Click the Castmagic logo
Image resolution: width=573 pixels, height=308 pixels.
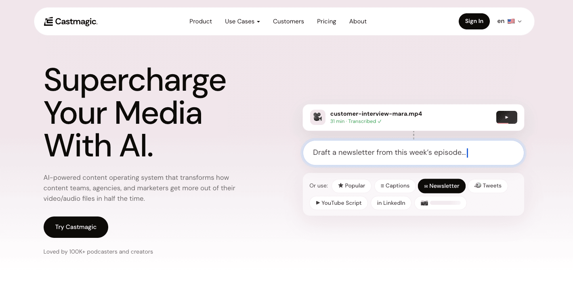coord(71,21)
